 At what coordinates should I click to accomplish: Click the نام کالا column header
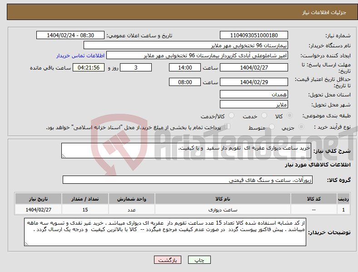[x=223, y=199]
